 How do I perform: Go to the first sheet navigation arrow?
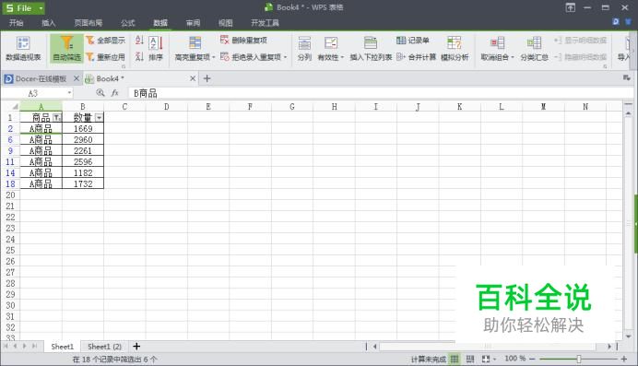click(6, 346)
